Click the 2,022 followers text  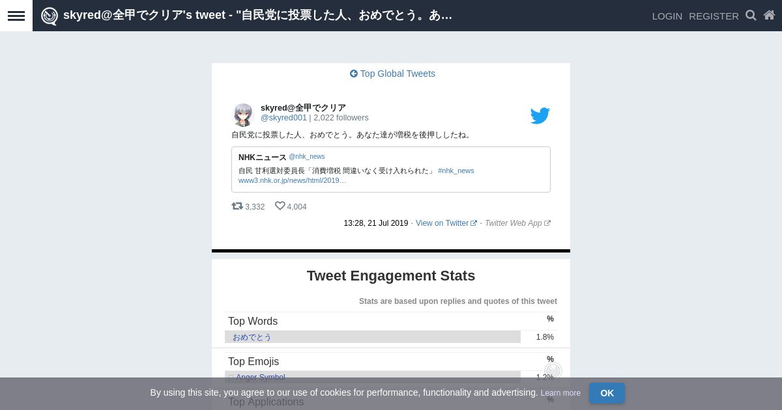coord(341,118)
